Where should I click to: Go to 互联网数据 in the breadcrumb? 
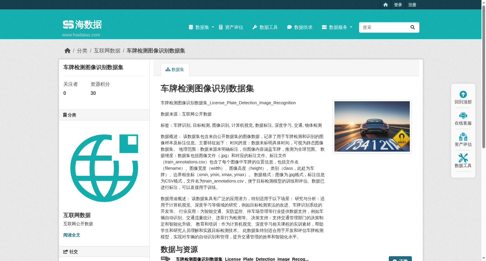click(x=107, y=51)
